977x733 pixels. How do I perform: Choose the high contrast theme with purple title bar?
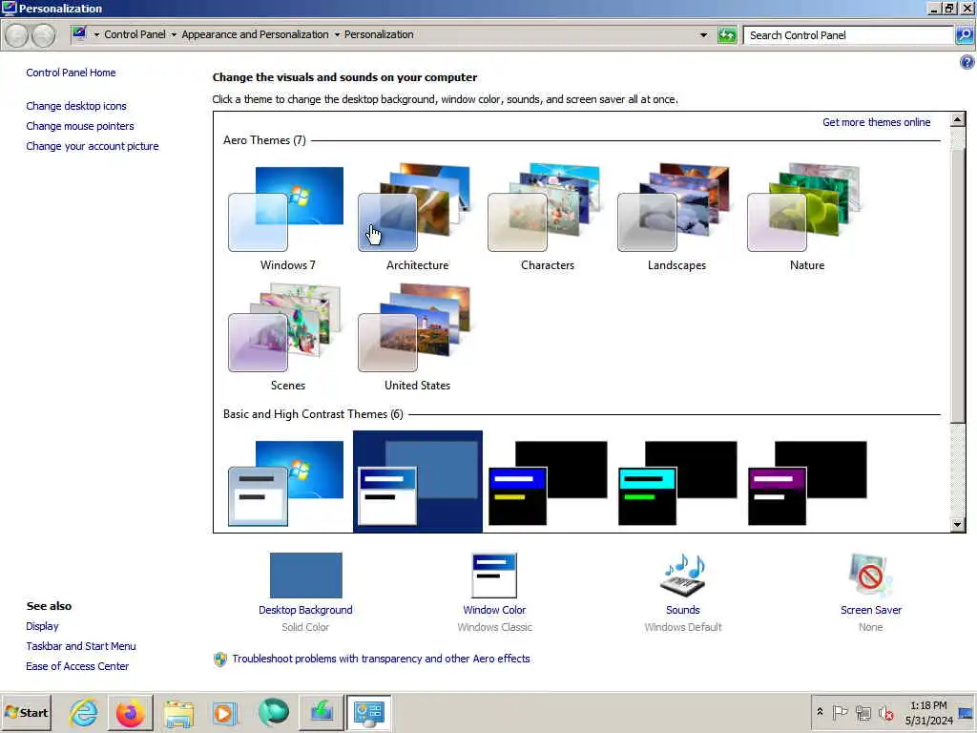806,483
